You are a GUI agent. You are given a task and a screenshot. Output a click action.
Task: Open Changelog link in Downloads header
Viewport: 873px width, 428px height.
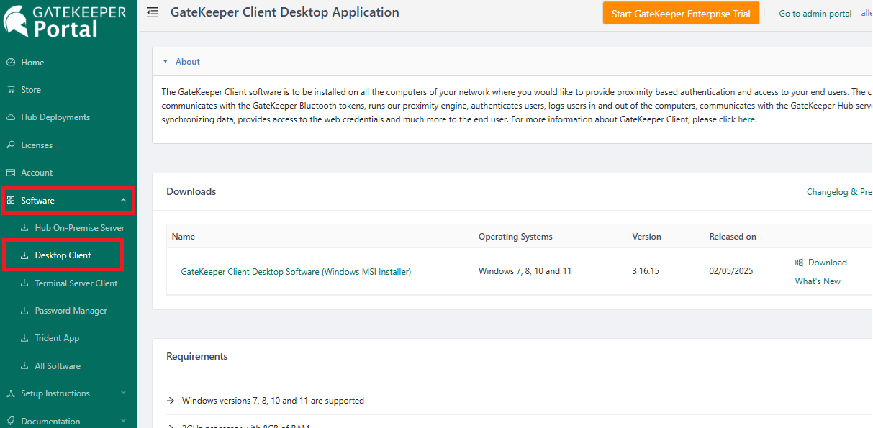click(x=839, y=192)
